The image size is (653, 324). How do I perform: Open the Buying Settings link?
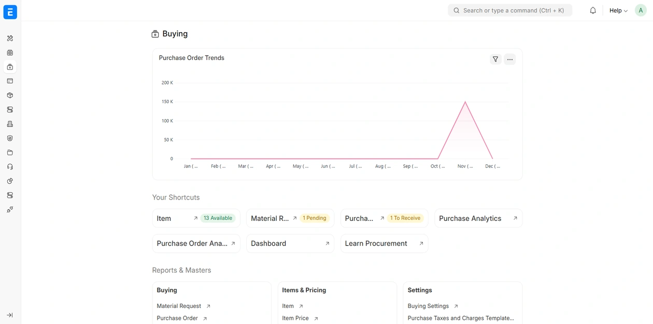(x=429, y=306)
